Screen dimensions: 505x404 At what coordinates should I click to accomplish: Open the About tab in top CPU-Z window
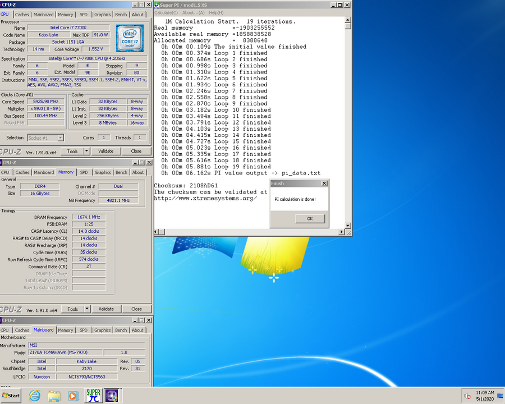137,15
